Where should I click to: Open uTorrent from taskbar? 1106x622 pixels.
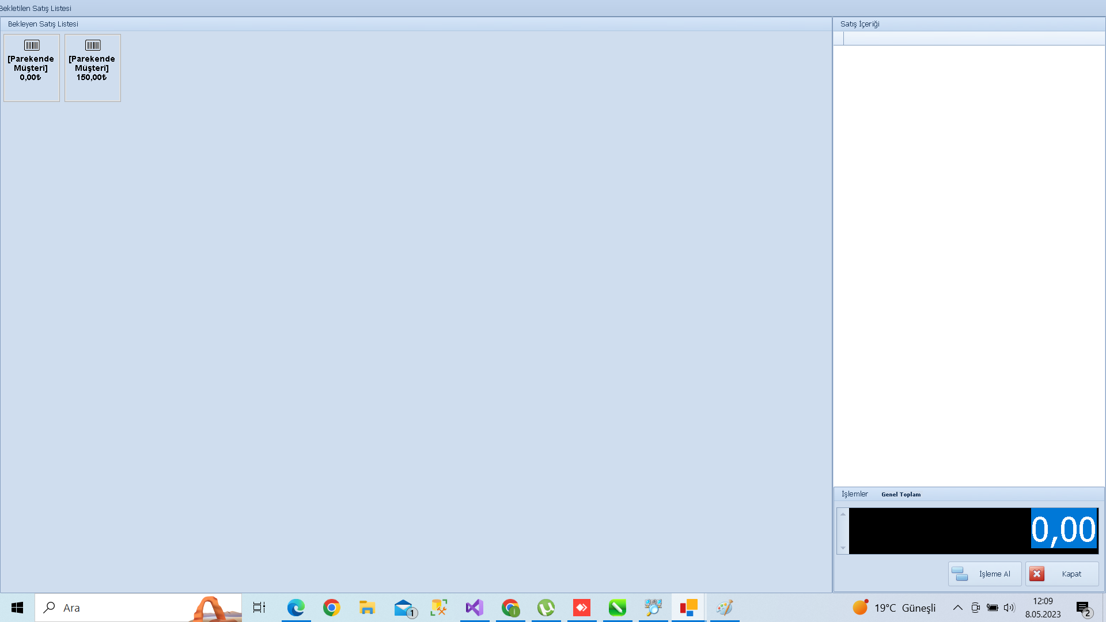(546, 608)
